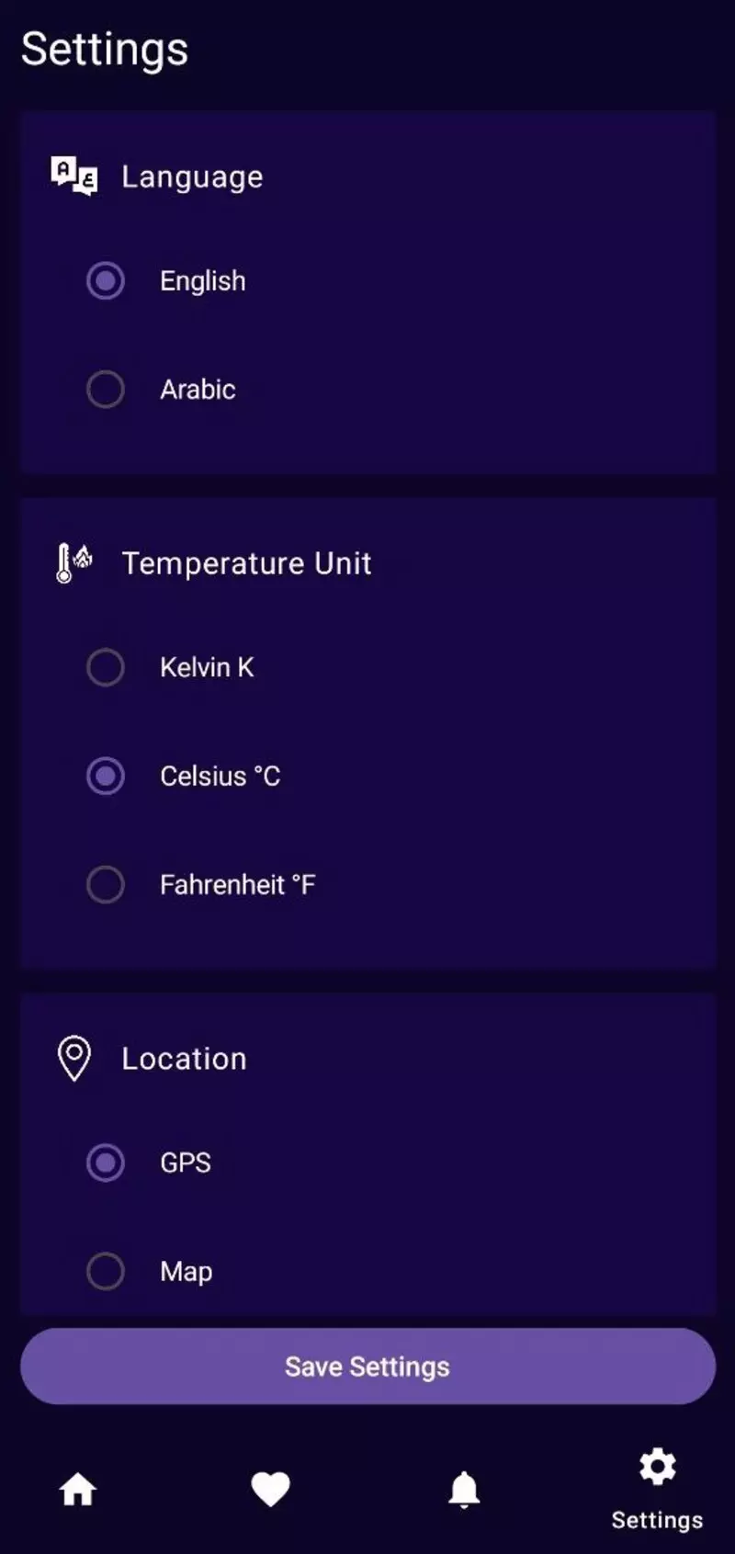The image size is (735, 1554).
Task: Select GPS as location source
Action: point(106,1163)
